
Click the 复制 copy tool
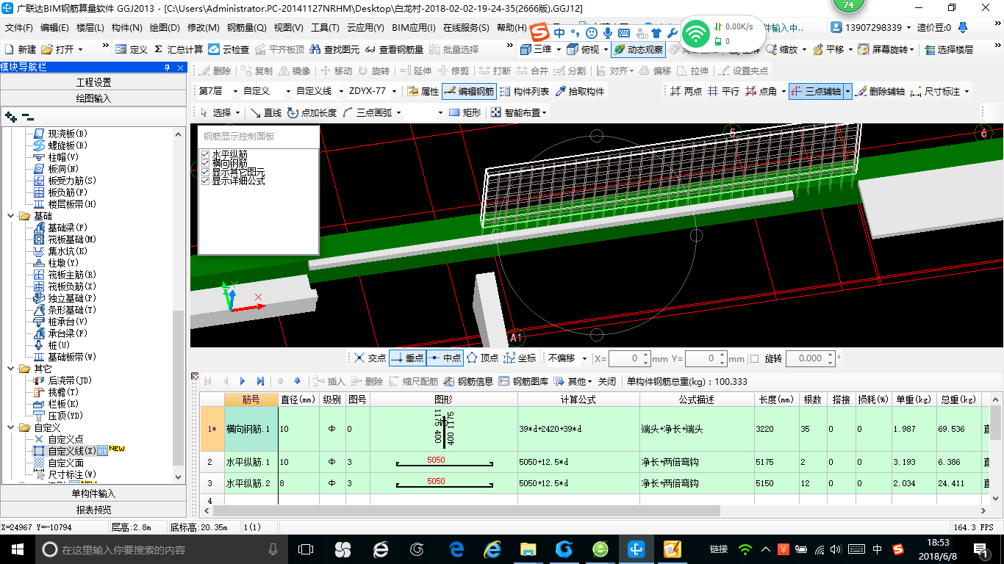[x=256, y=70]
